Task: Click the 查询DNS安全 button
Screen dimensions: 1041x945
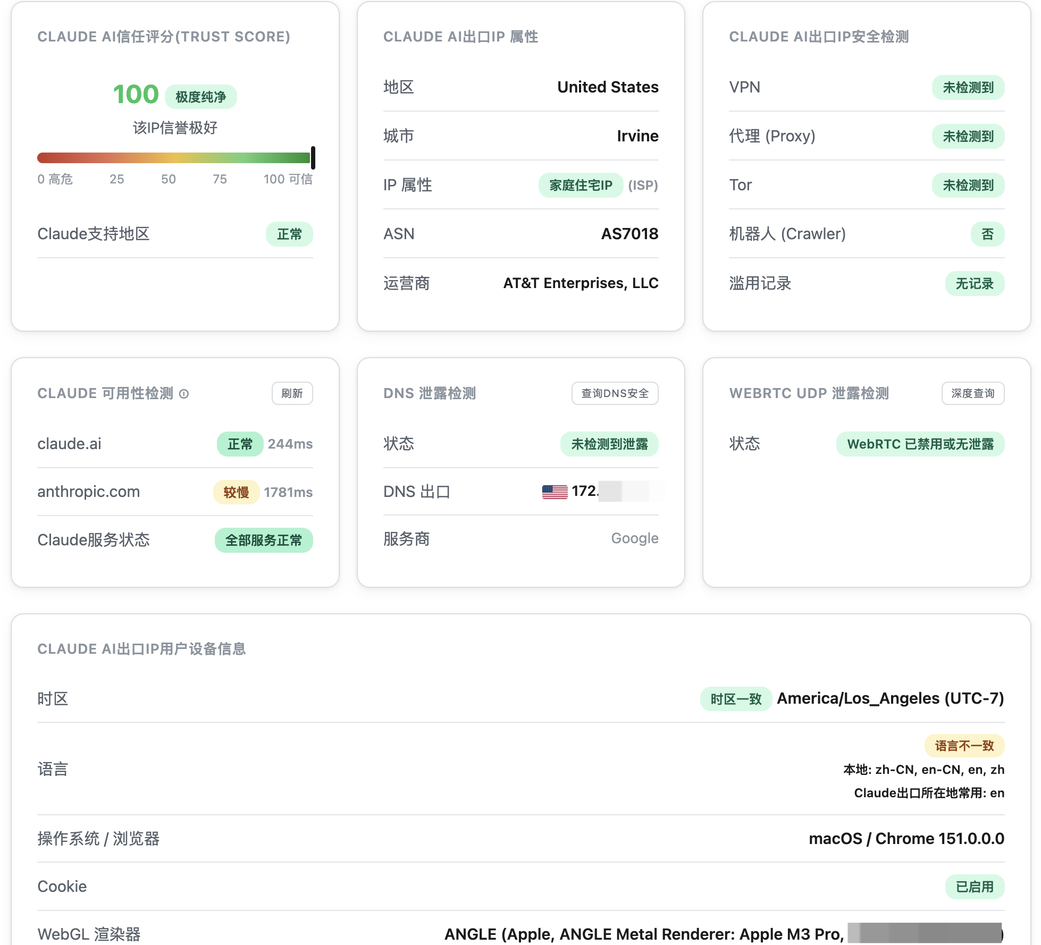Action: click(x=615, y=393)
